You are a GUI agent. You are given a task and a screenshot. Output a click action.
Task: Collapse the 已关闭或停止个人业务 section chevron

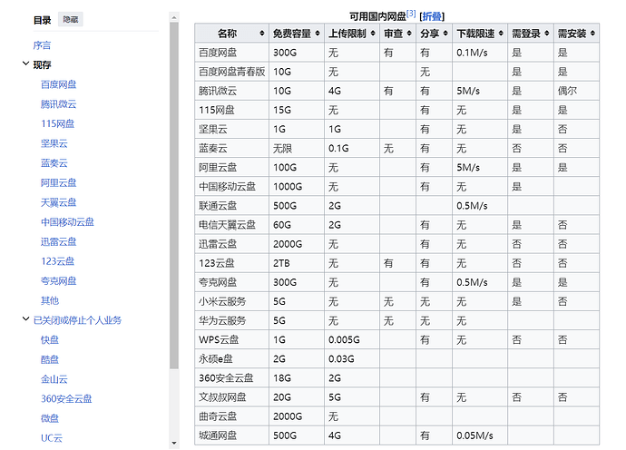(x=25, y=318)
